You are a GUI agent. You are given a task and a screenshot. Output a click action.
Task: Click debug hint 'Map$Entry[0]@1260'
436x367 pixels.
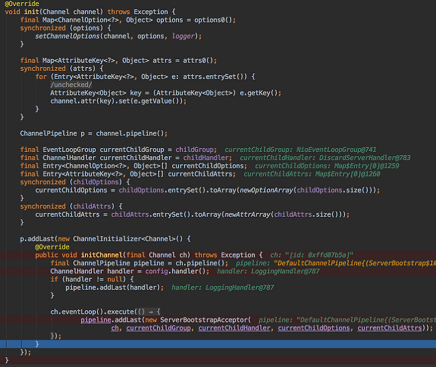point(348,174)
